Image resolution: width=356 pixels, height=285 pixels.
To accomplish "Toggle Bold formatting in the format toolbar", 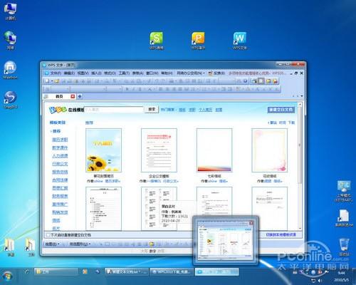I will pyautogui.click(x=127, y=89).
